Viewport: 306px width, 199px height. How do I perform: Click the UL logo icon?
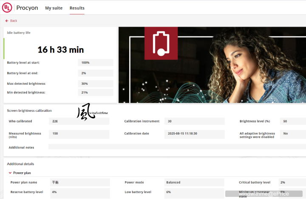[7, 8]
